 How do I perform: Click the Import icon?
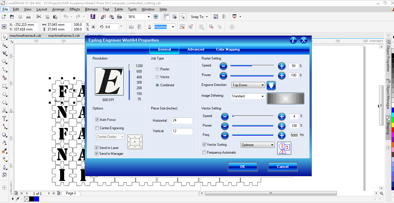click(103, 17)
